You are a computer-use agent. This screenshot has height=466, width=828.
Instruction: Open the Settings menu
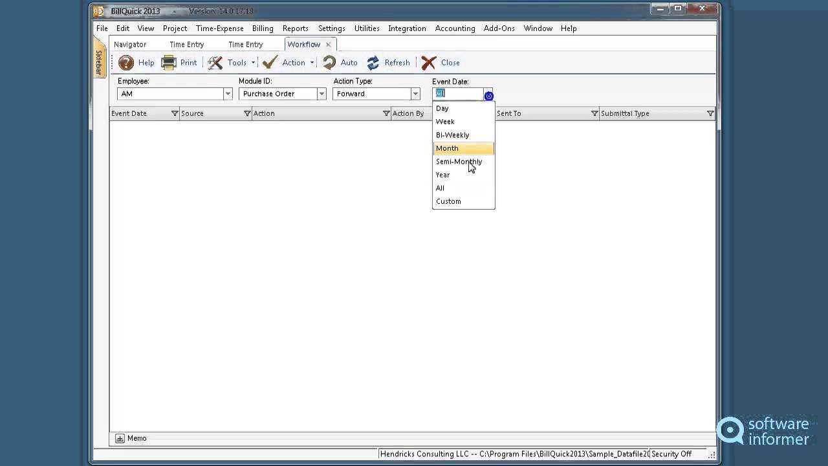[331, 28]
